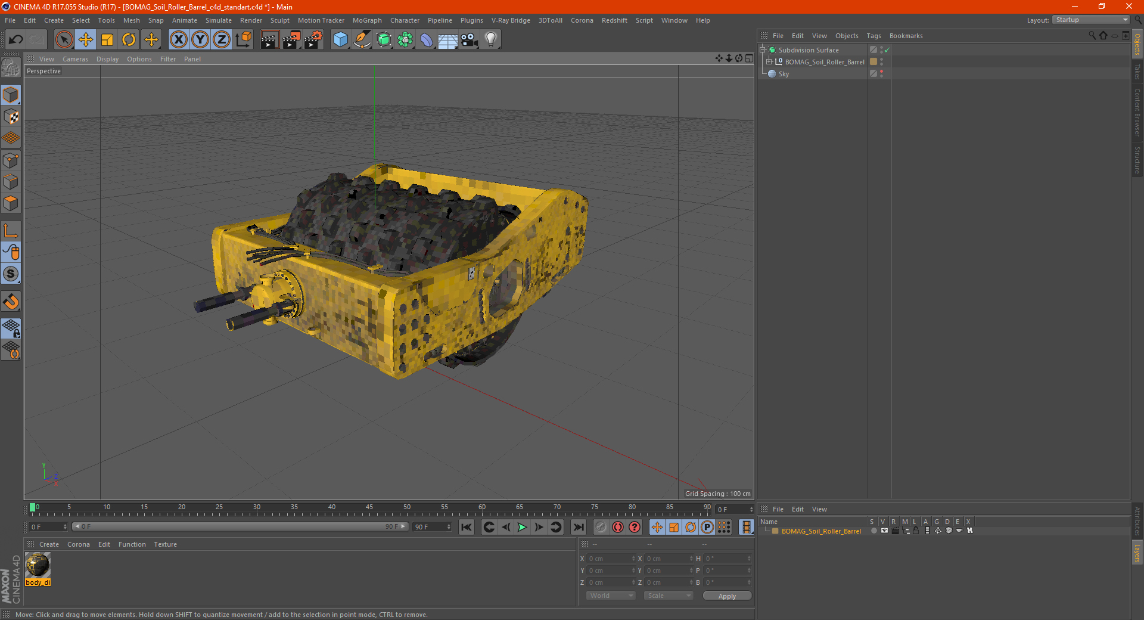Click the Apply button
This screenshot has height=620, width=1144.
[x=727, y=596]
